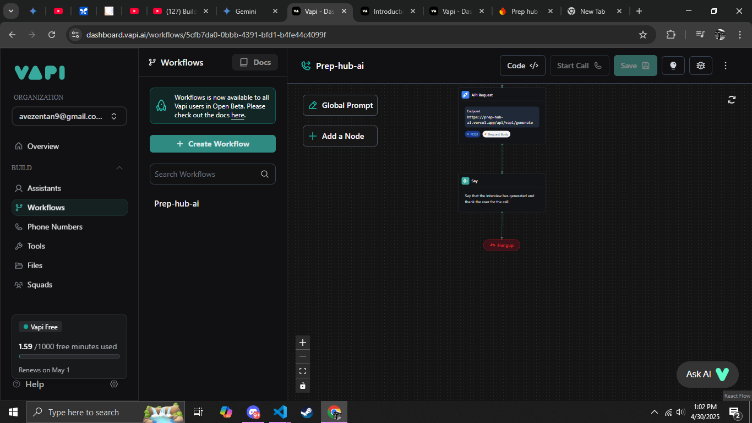
Task: Focus the Search Workflows field
Action: 212,174
